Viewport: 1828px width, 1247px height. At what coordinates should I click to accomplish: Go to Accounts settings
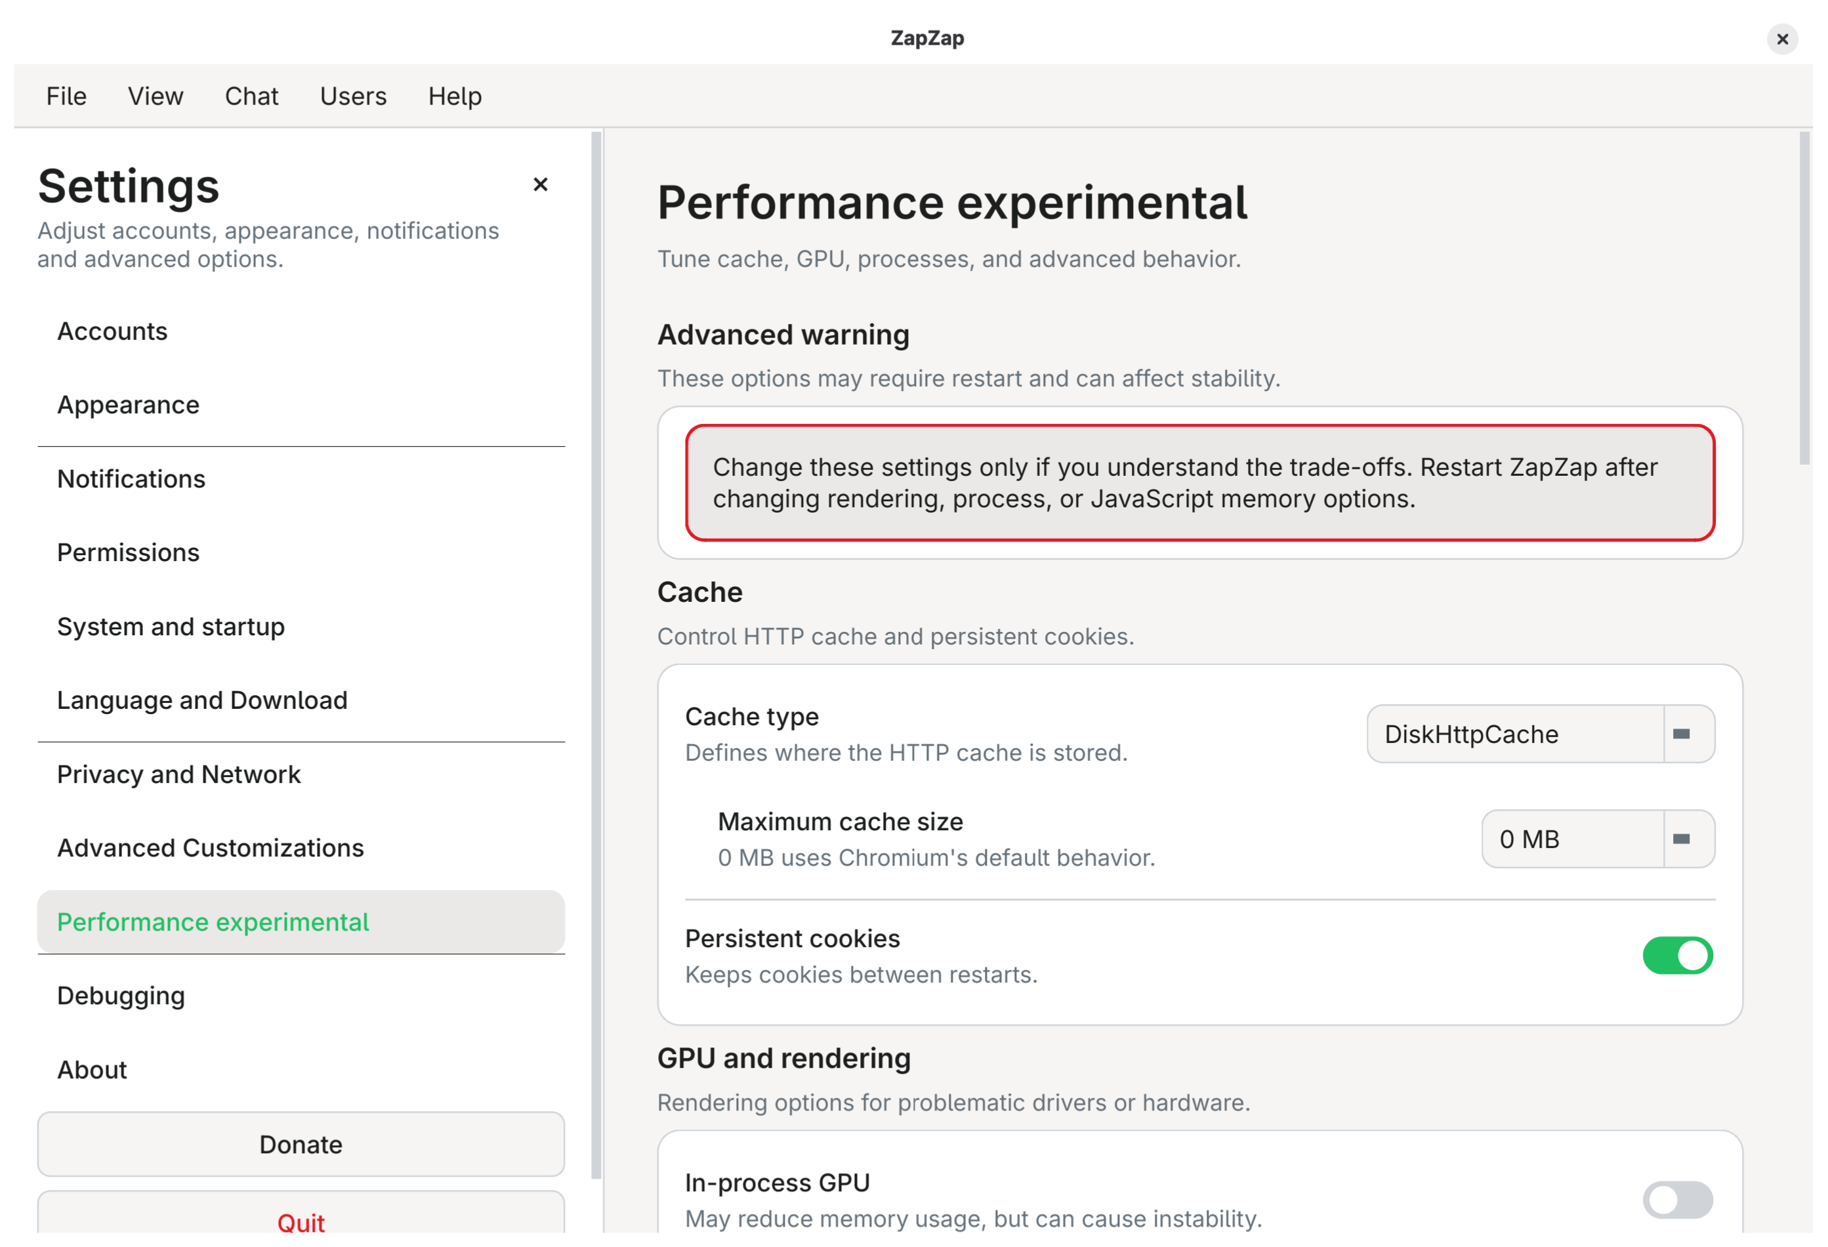click(x=301, y=331)
